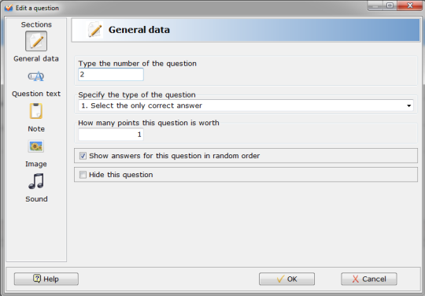Disable showing answers in random order
Viewport: 425px width, 296px height.
[x=83, y=156]
